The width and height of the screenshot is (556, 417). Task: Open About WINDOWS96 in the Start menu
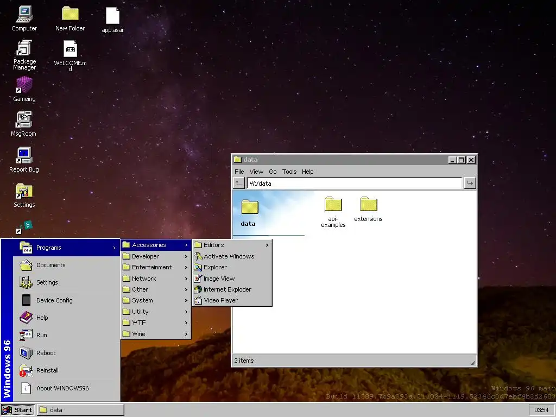(x=67, y=388)
